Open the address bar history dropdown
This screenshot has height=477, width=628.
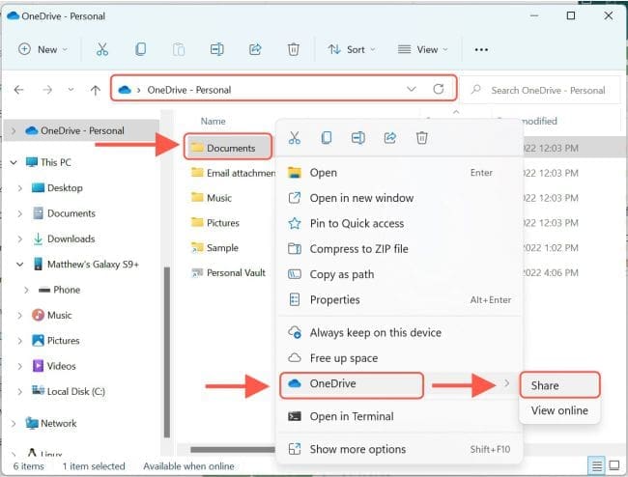412,90
